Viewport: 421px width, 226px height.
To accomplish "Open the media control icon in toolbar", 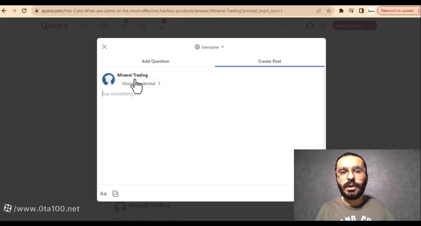I will point(351,11).
